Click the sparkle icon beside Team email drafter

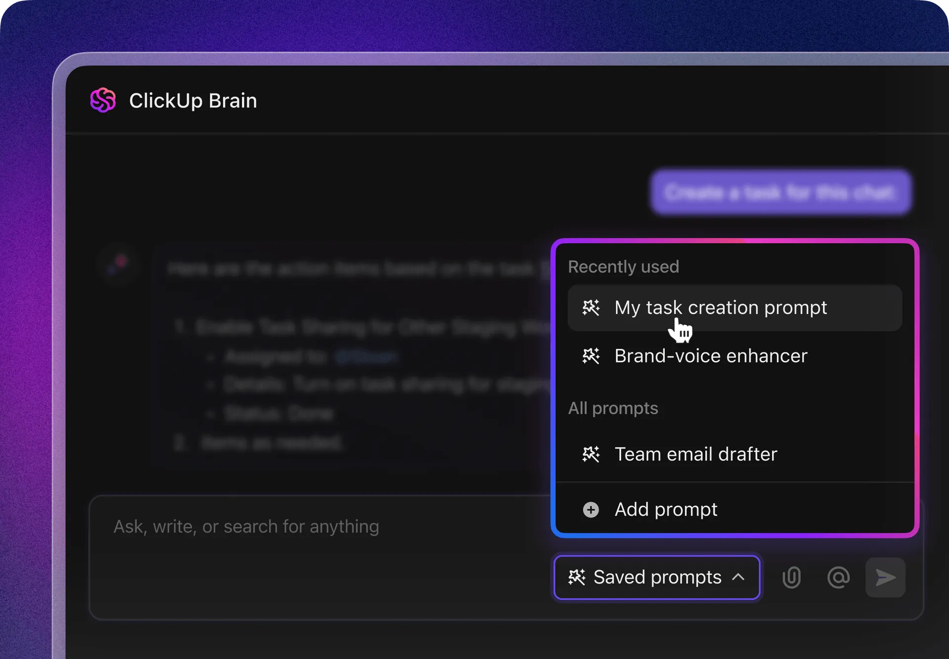tap(591, 454)
